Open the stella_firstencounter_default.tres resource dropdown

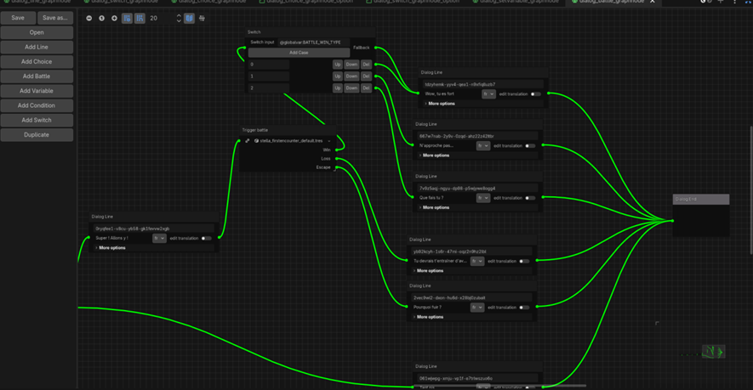(x=329, y=141)
